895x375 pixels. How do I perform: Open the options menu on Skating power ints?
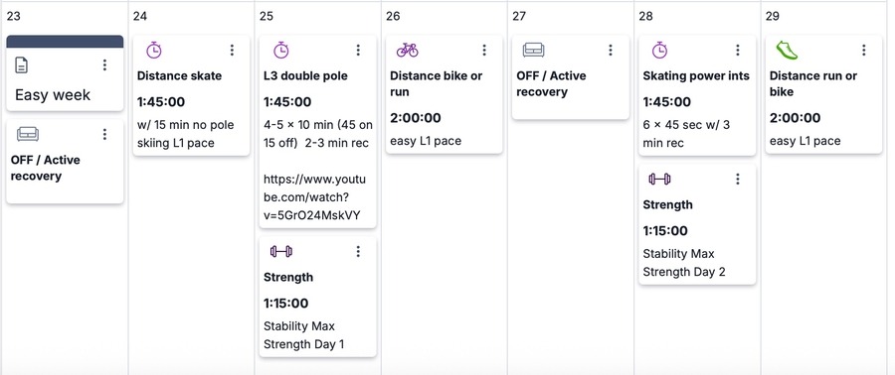(738, 50)
